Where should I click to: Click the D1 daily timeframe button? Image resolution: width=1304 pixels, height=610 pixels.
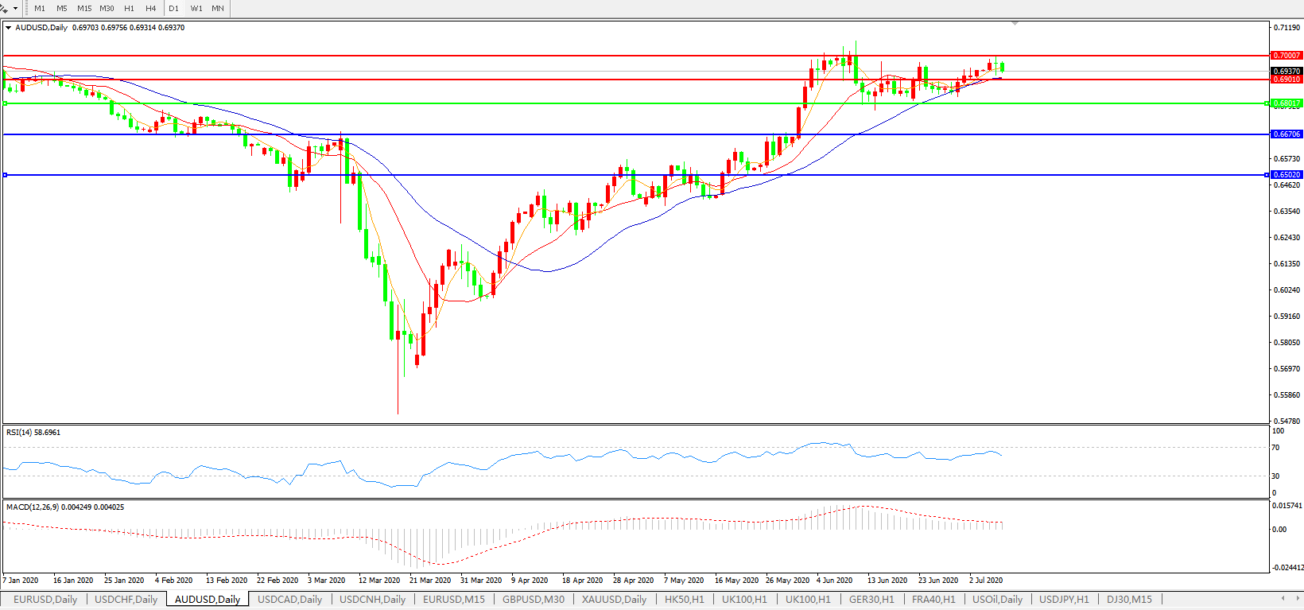(173, 8)
